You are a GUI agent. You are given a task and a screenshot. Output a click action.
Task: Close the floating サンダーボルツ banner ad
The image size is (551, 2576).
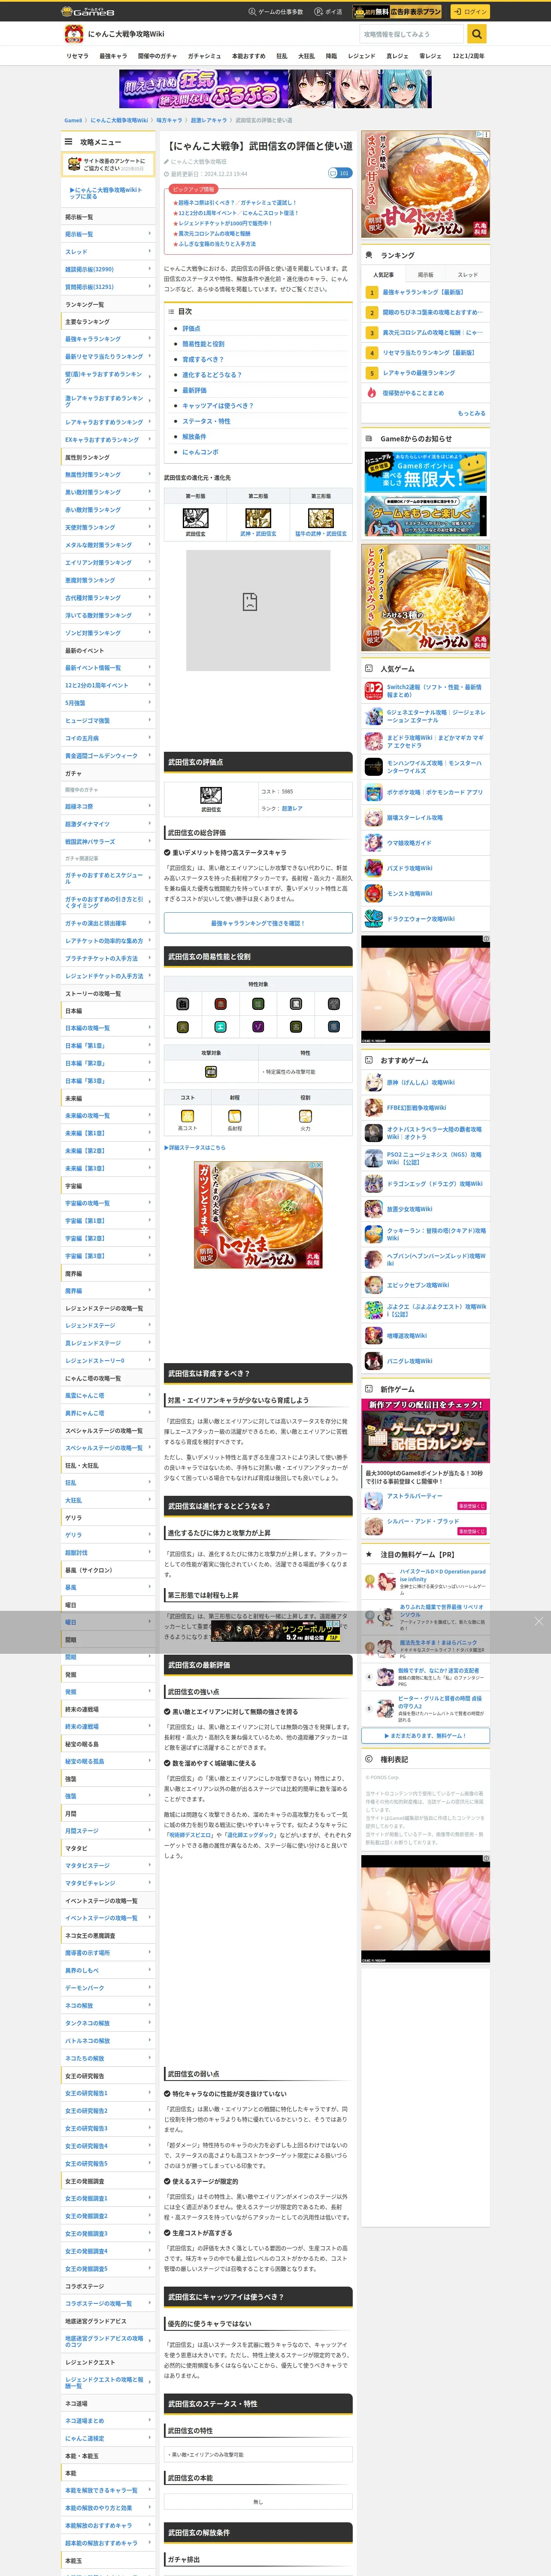539,1621
